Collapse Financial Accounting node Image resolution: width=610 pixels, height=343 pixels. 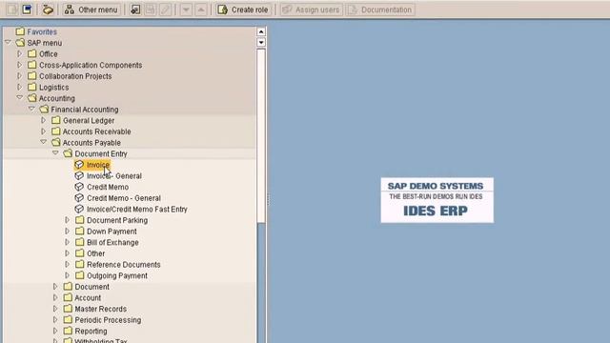tap(31, 109)
